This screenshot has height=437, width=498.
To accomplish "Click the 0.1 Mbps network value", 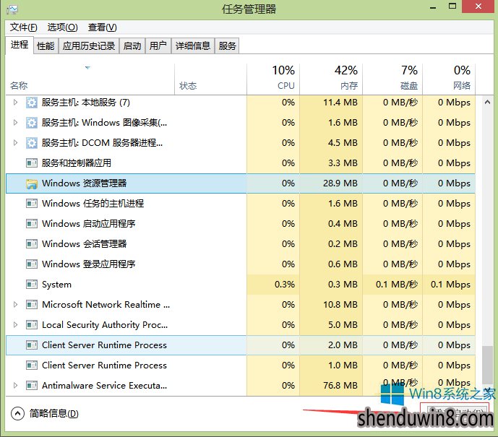I will (x=450, y=285).
